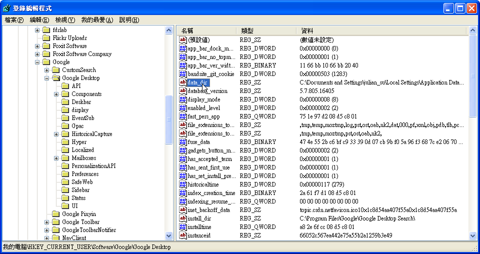Click the binary icon of historicaltime
Screen dimensions: 480x254
pos(183,184)
